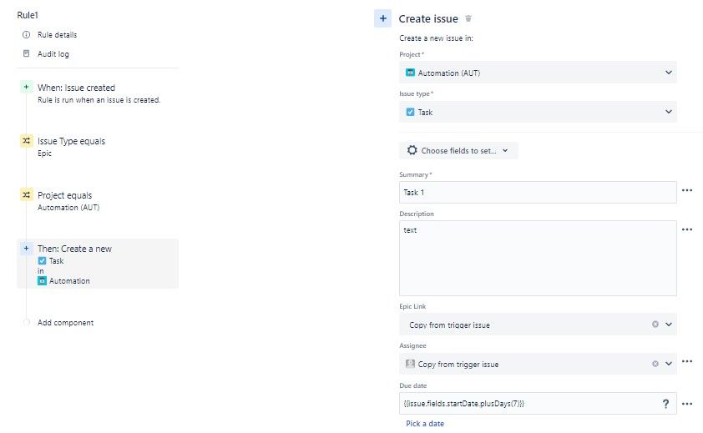Click 'Rule is run when an issue is created.' text
The image size is (703, 433).
[99, 100]
